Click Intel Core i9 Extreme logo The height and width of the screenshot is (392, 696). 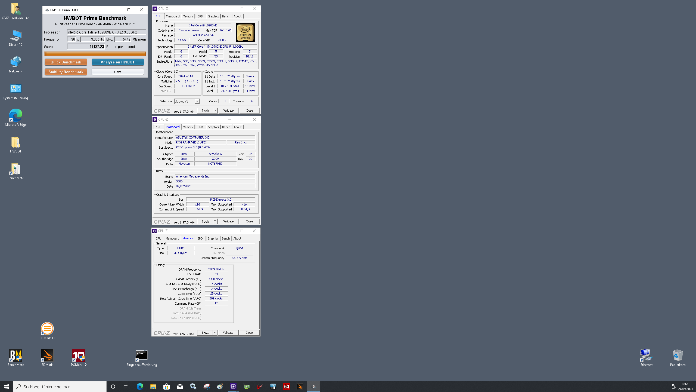[x=245, y=33]
